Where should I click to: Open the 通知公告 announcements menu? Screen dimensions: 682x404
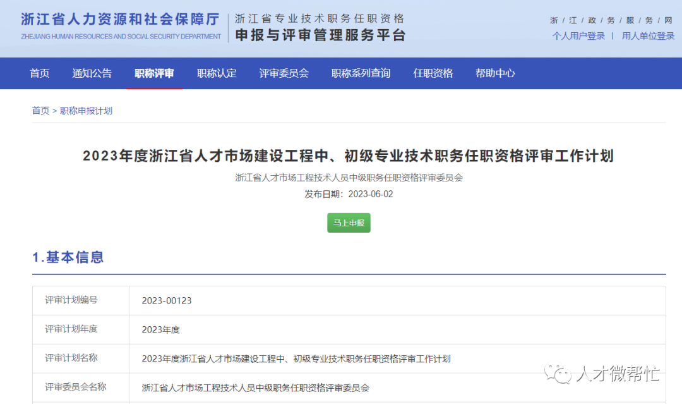pyautogui.click(x=92, y=73)
